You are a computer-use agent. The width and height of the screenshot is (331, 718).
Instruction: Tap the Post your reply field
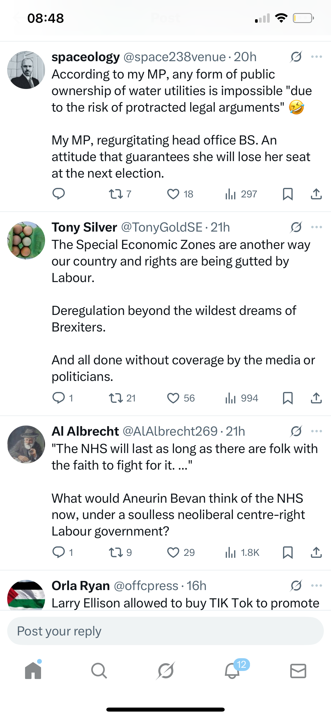point(165,631)
